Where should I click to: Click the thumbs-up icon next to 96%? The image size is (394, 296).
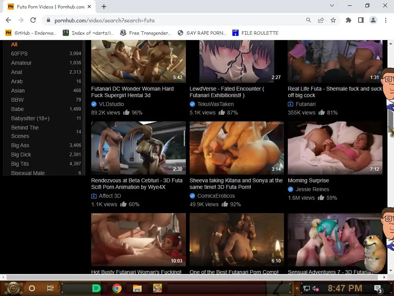[126, 112]
